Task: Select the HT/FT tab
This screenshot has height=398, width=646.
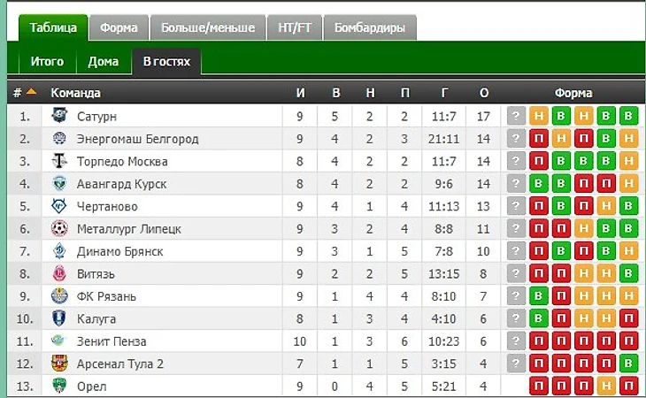Action: coord(296,28)
